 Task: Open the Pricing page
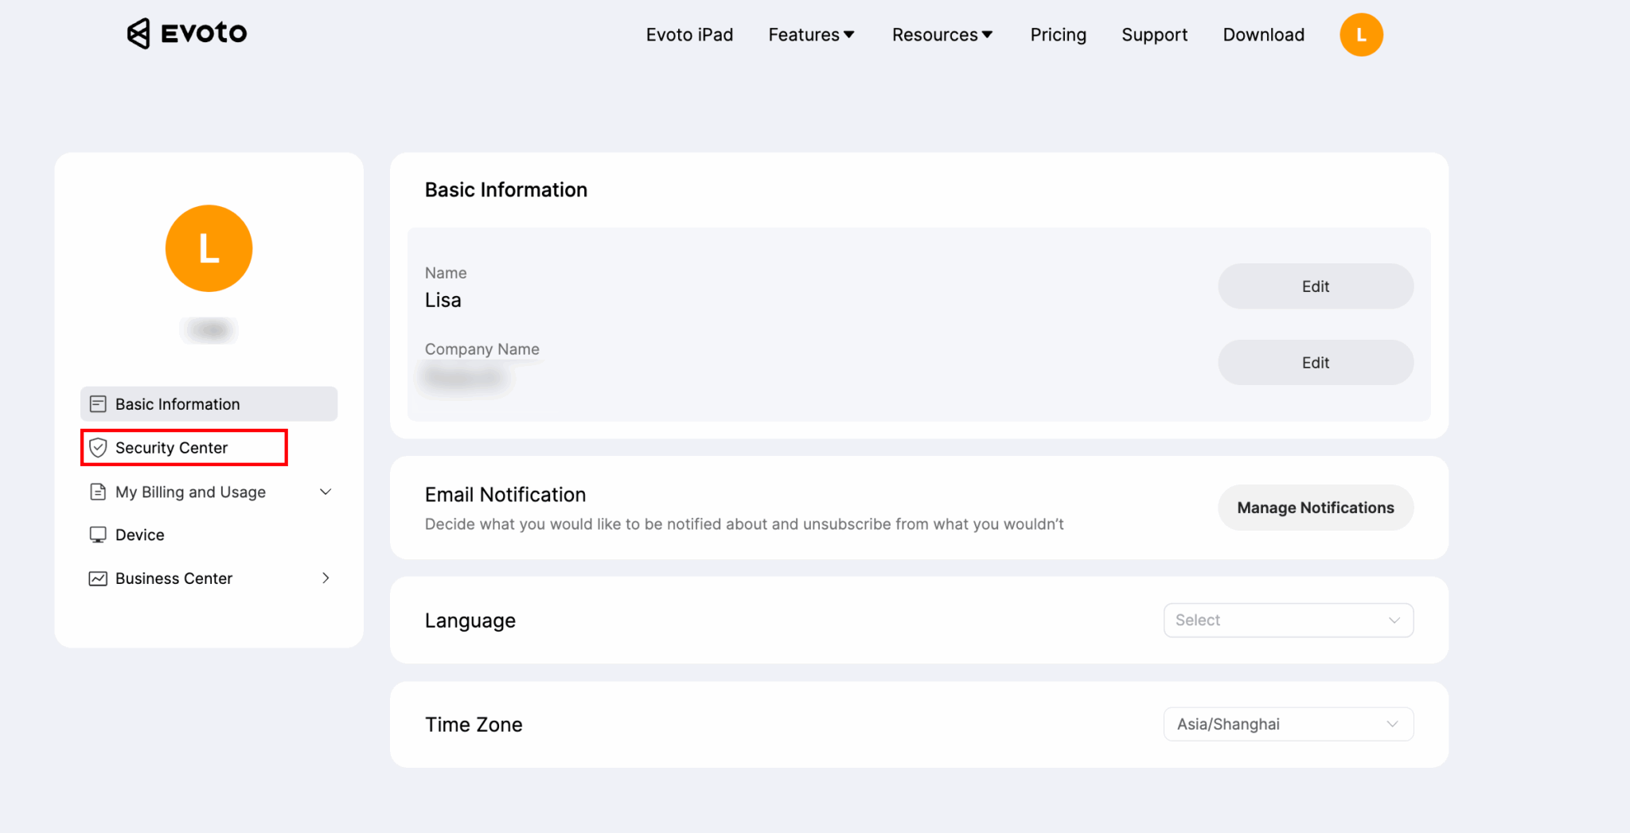(x=1058, y=34)
